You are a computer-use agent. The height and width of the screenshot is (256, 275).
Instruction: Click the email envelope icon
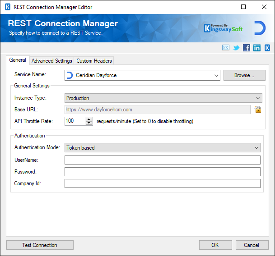225,47
